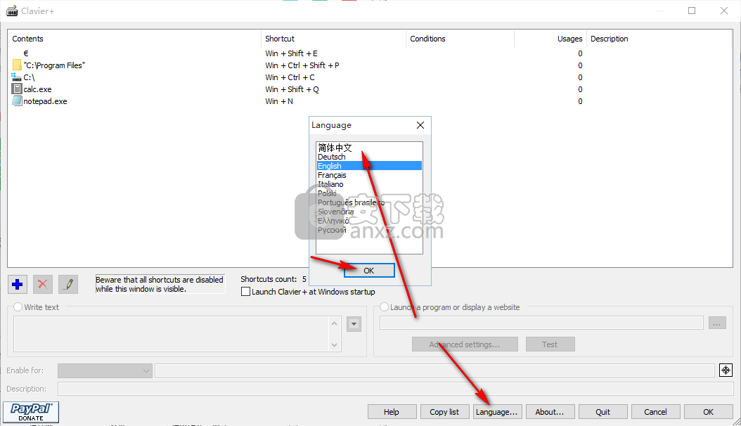741x426 pixels.
Task: Click the Win + N shortcut cell
Action: (279, 101)
